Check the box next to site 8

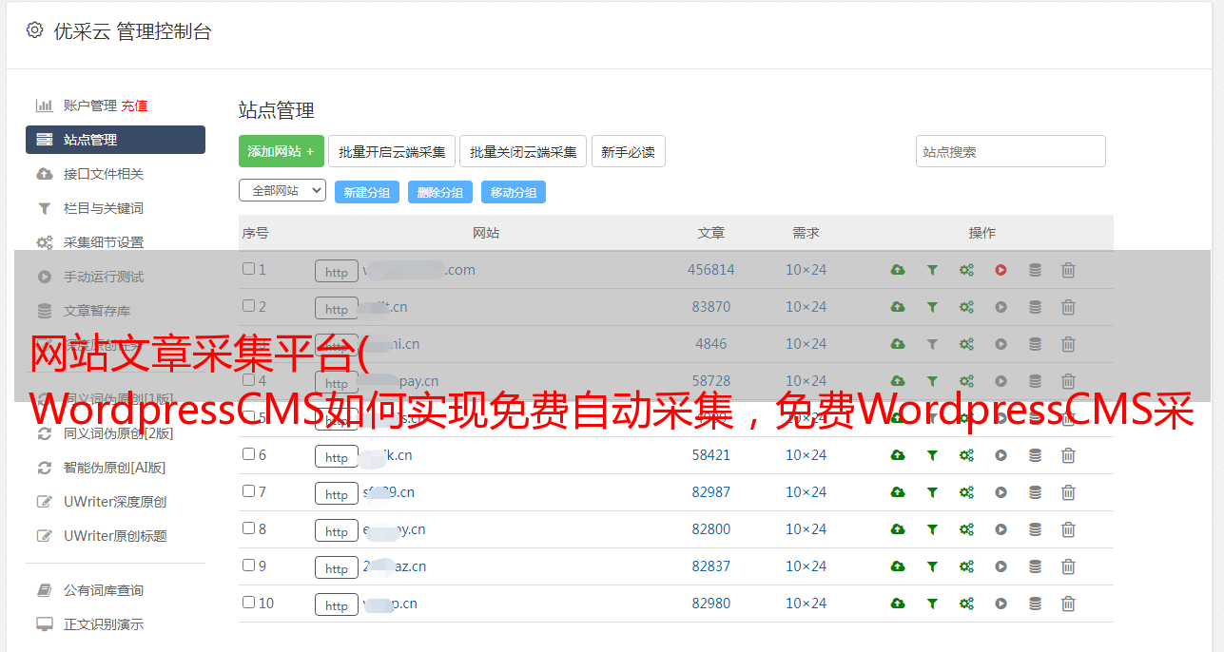pyautogui.click(x=248, y=528)
